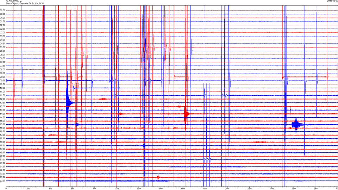Click the 28m tick label on x-axis

(x=316, y=189)
